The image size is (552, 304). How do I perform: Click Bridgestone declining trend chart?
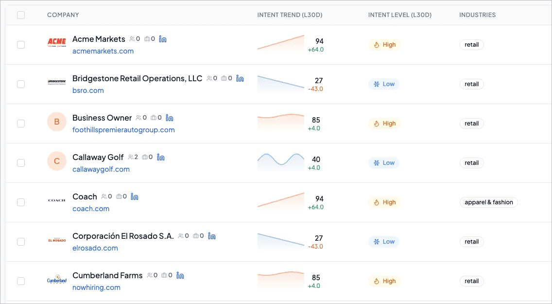point(280,84)
